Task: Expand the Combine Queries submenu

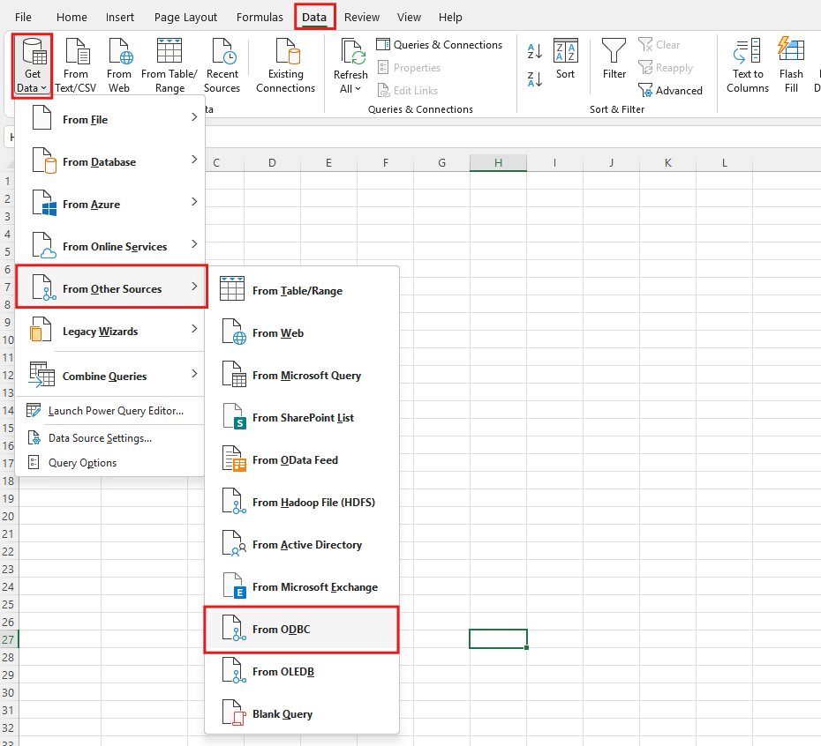Action: [110, 376]
